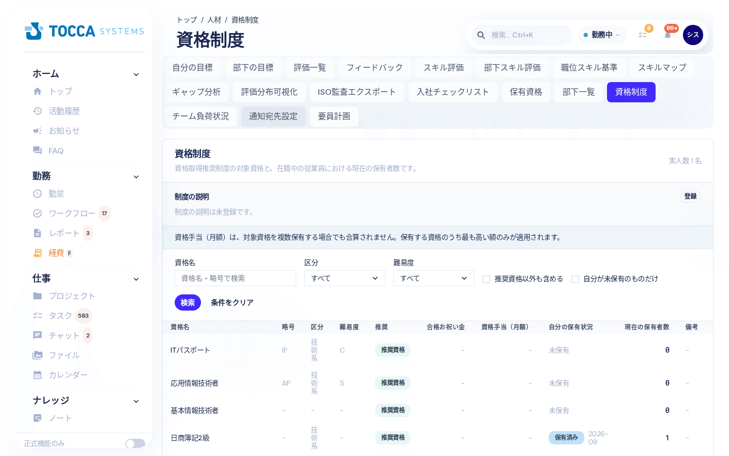Open the notifications bell icon
The width and height of the screenshot is (729, 456).
(x=668, y=35)
